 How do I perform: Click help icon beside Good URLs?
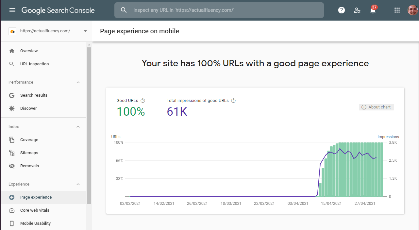(142, 101)
